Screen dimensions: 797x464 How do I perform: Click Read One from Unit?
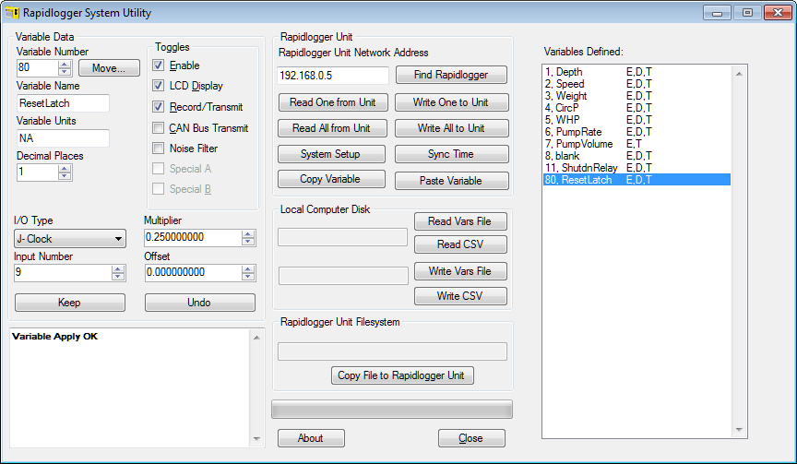tap(332, 102)
